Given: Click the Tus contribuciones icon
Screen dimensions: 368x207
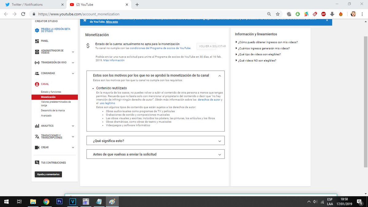Looking at the screenshot, I should pyautogui.click(x=37, y=163).
